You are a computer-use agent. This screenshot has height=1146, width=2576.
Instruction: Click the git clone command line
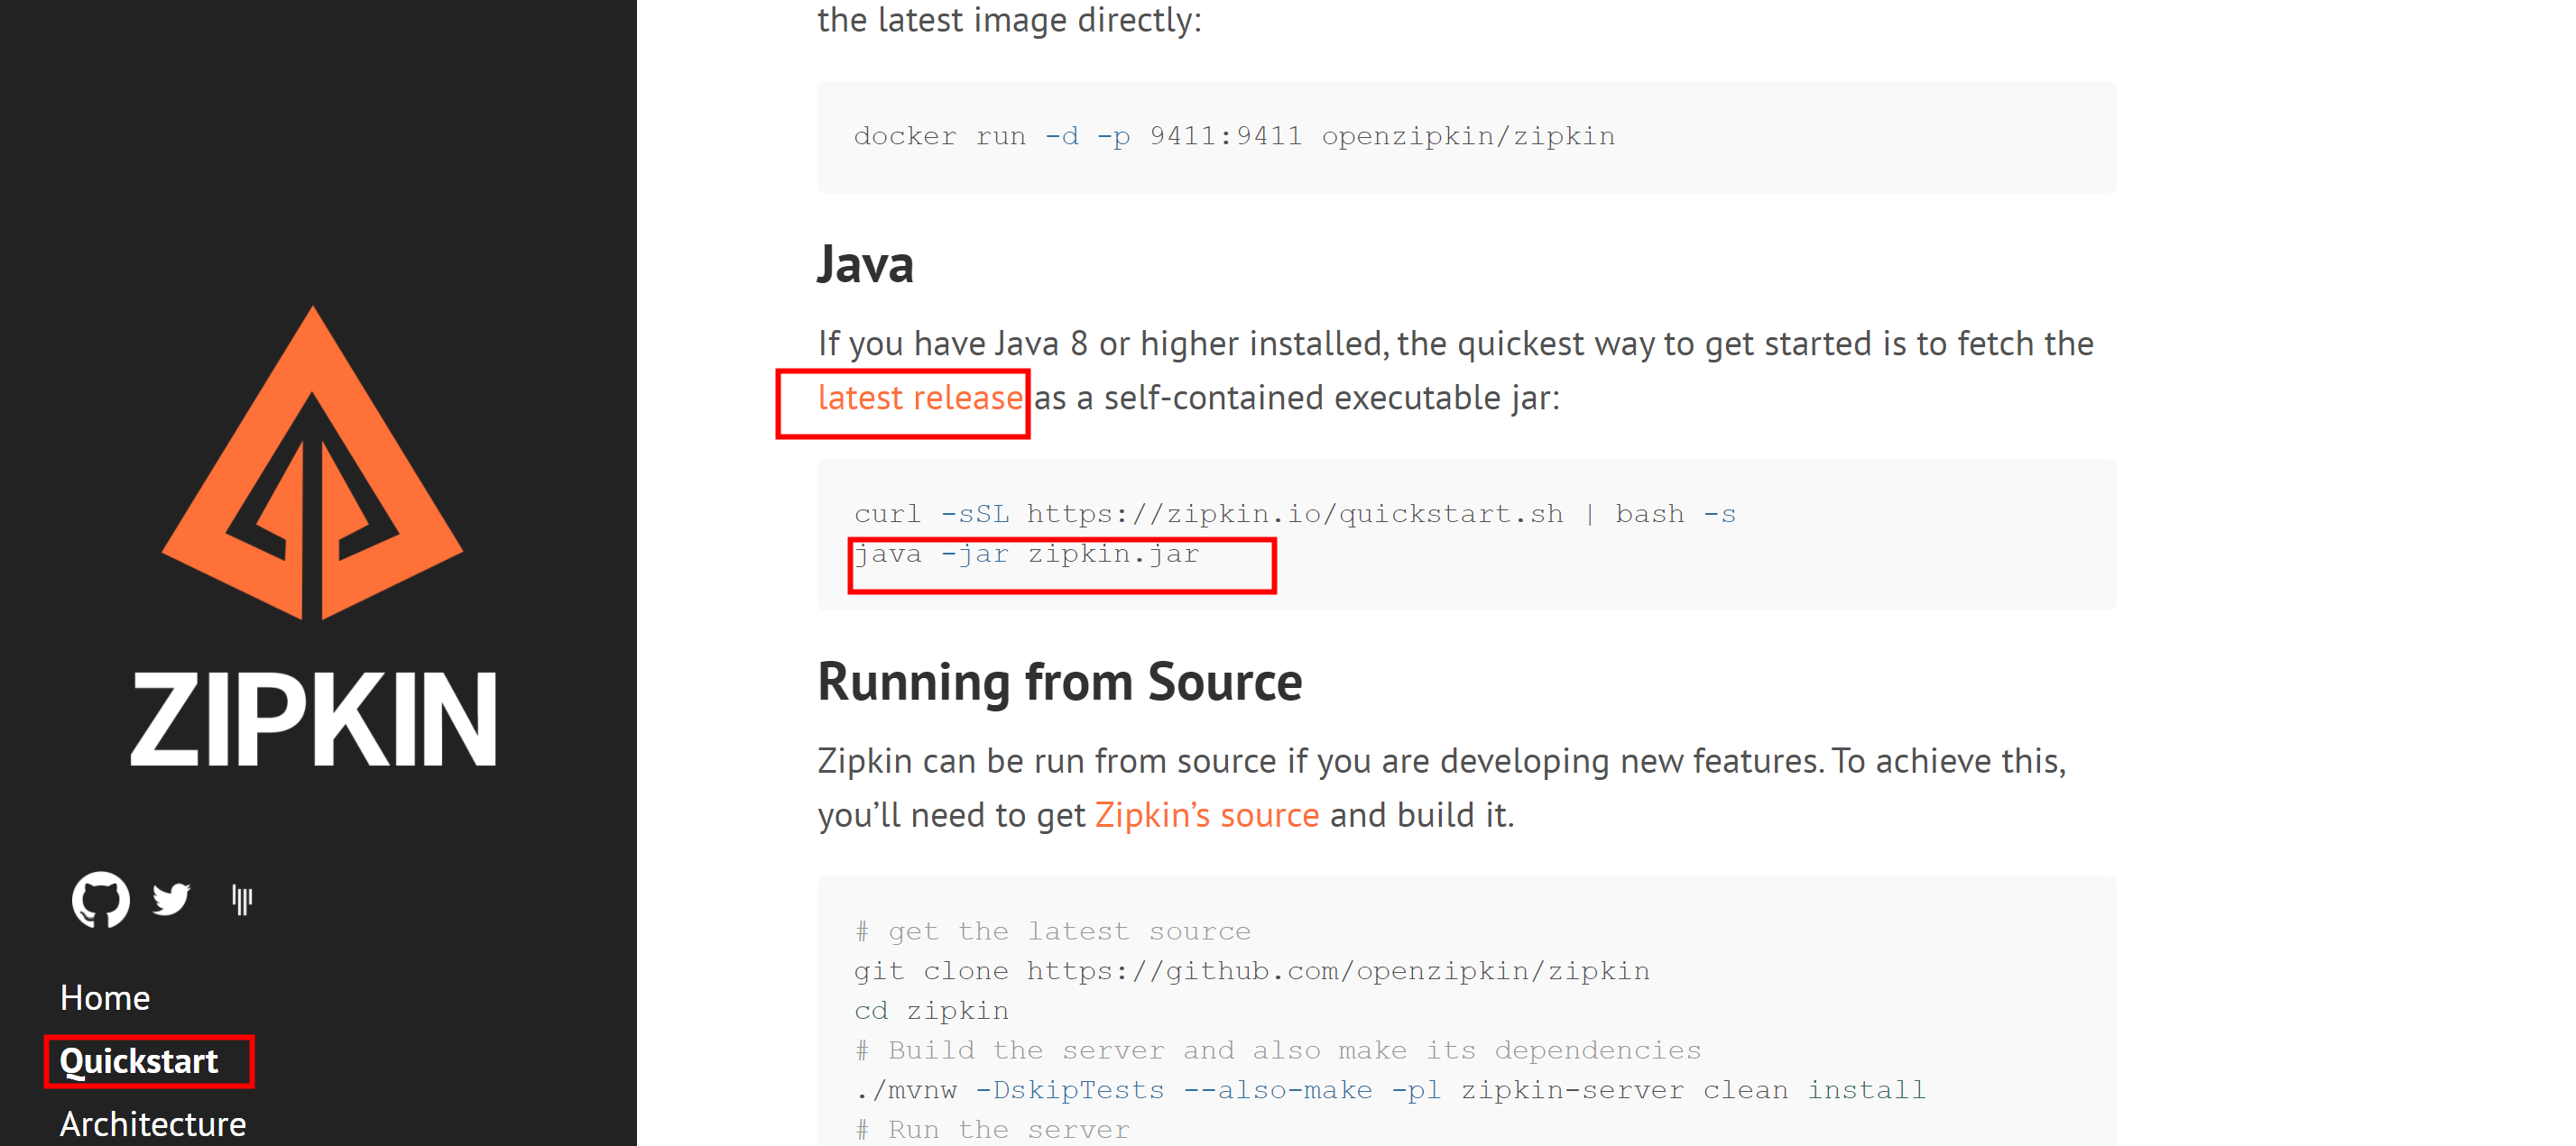[1251, 970]
